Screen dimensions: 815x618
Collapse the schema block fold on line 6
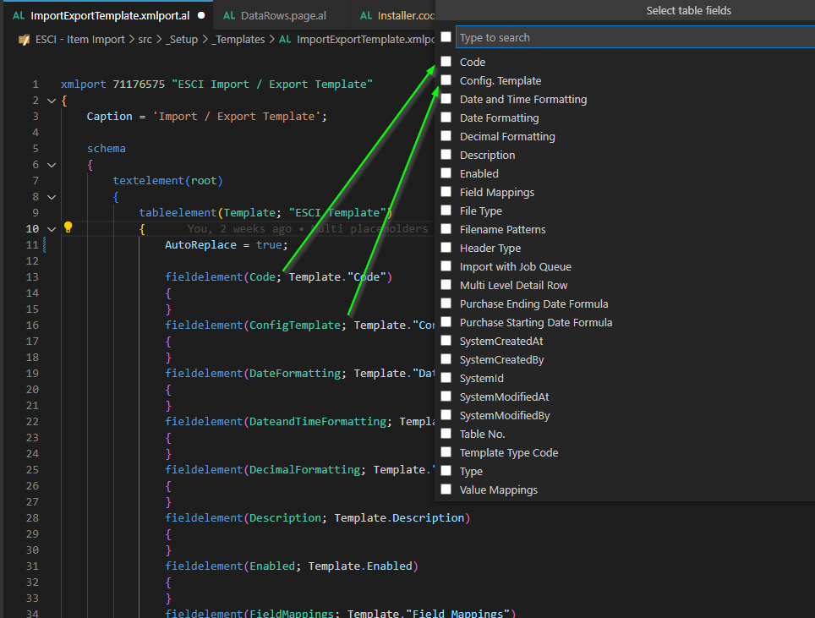tap(51, 164)
